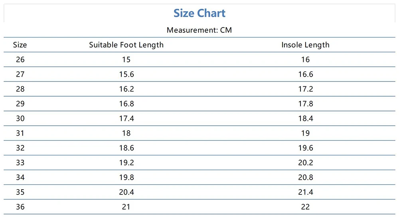Select insole length value 17.2
This screenshot has height=218, width=399.
click(x=305, y=89)
